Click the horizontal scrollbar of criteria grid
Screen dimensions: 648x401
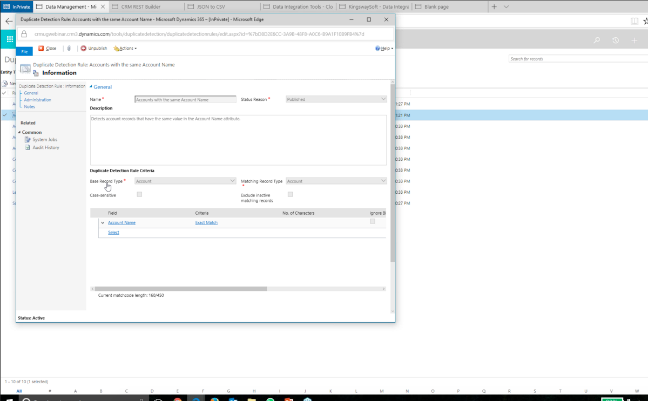181,289
